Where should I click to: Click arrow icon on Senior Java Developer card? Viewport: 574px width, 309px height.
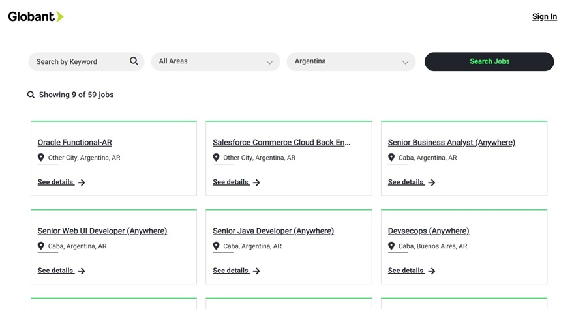pos(256,271)
